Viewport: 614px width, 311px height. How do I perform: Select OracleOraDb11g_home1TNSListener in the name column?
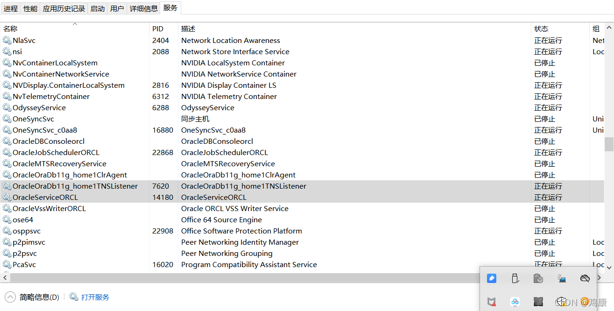(x=75, y=186)
